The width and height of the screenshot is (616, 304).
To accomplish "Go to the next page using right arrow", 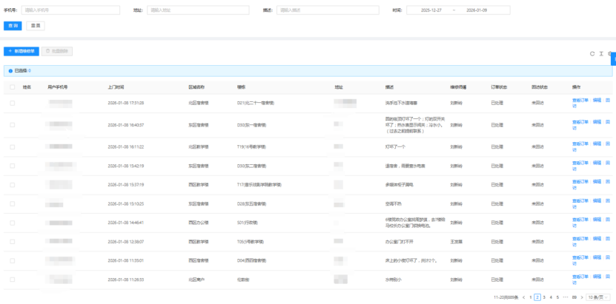I will pos(580,297).
